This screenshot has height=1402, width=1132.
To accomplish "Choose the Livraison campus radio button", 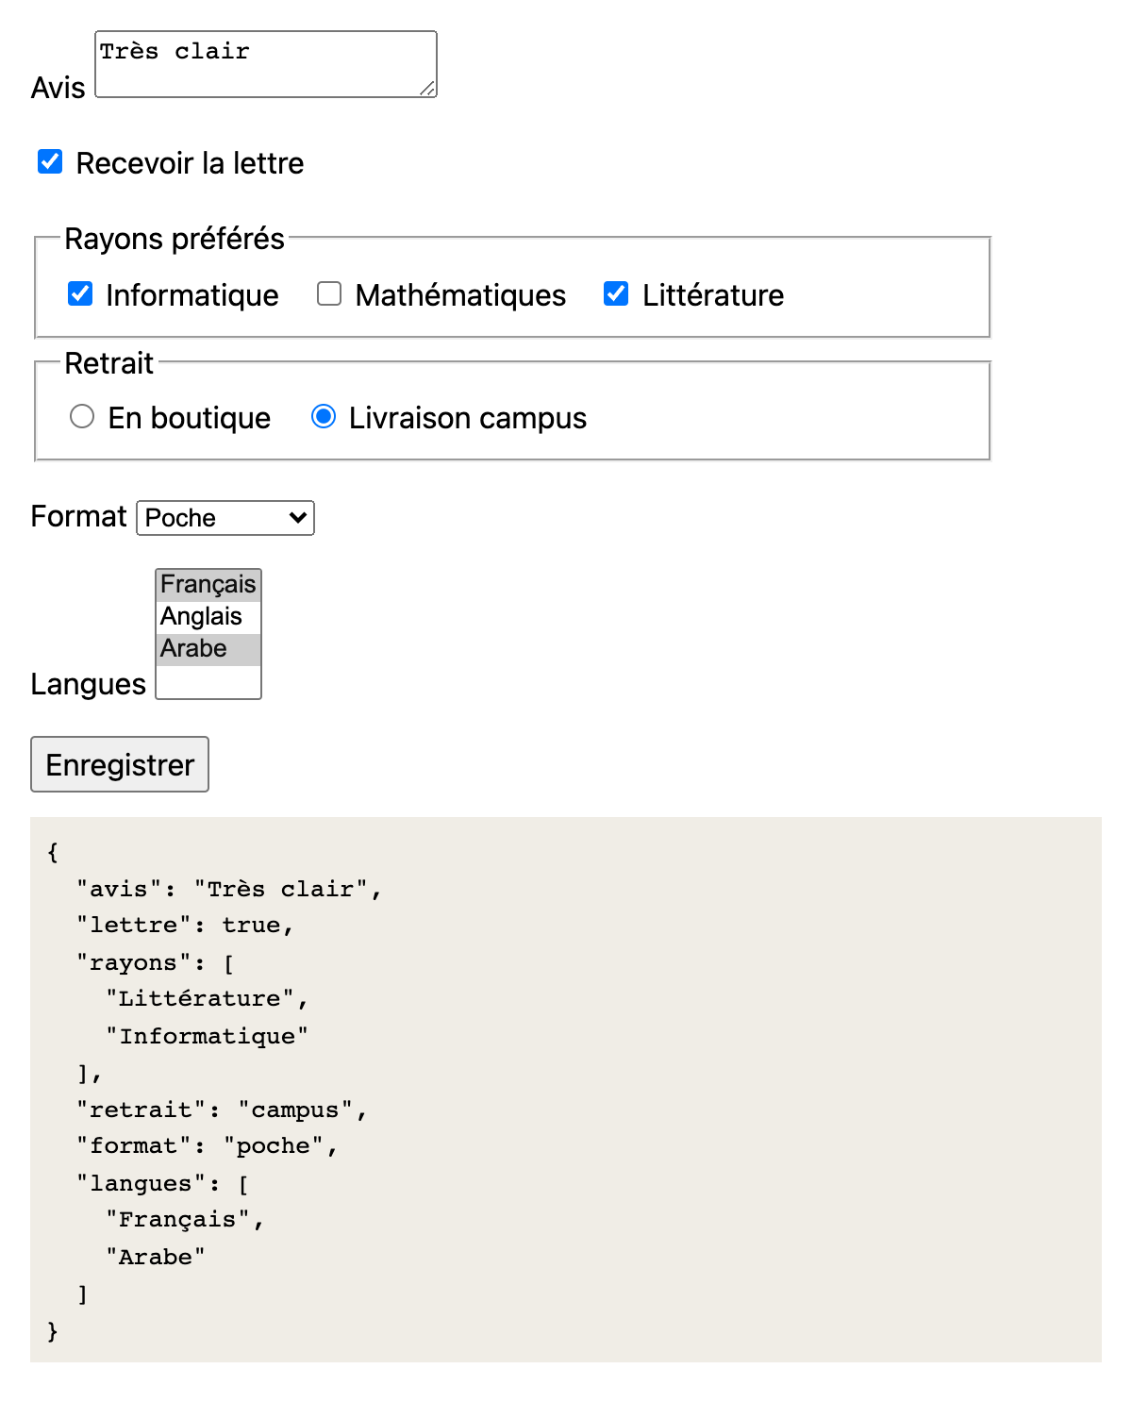I will 324,416.
